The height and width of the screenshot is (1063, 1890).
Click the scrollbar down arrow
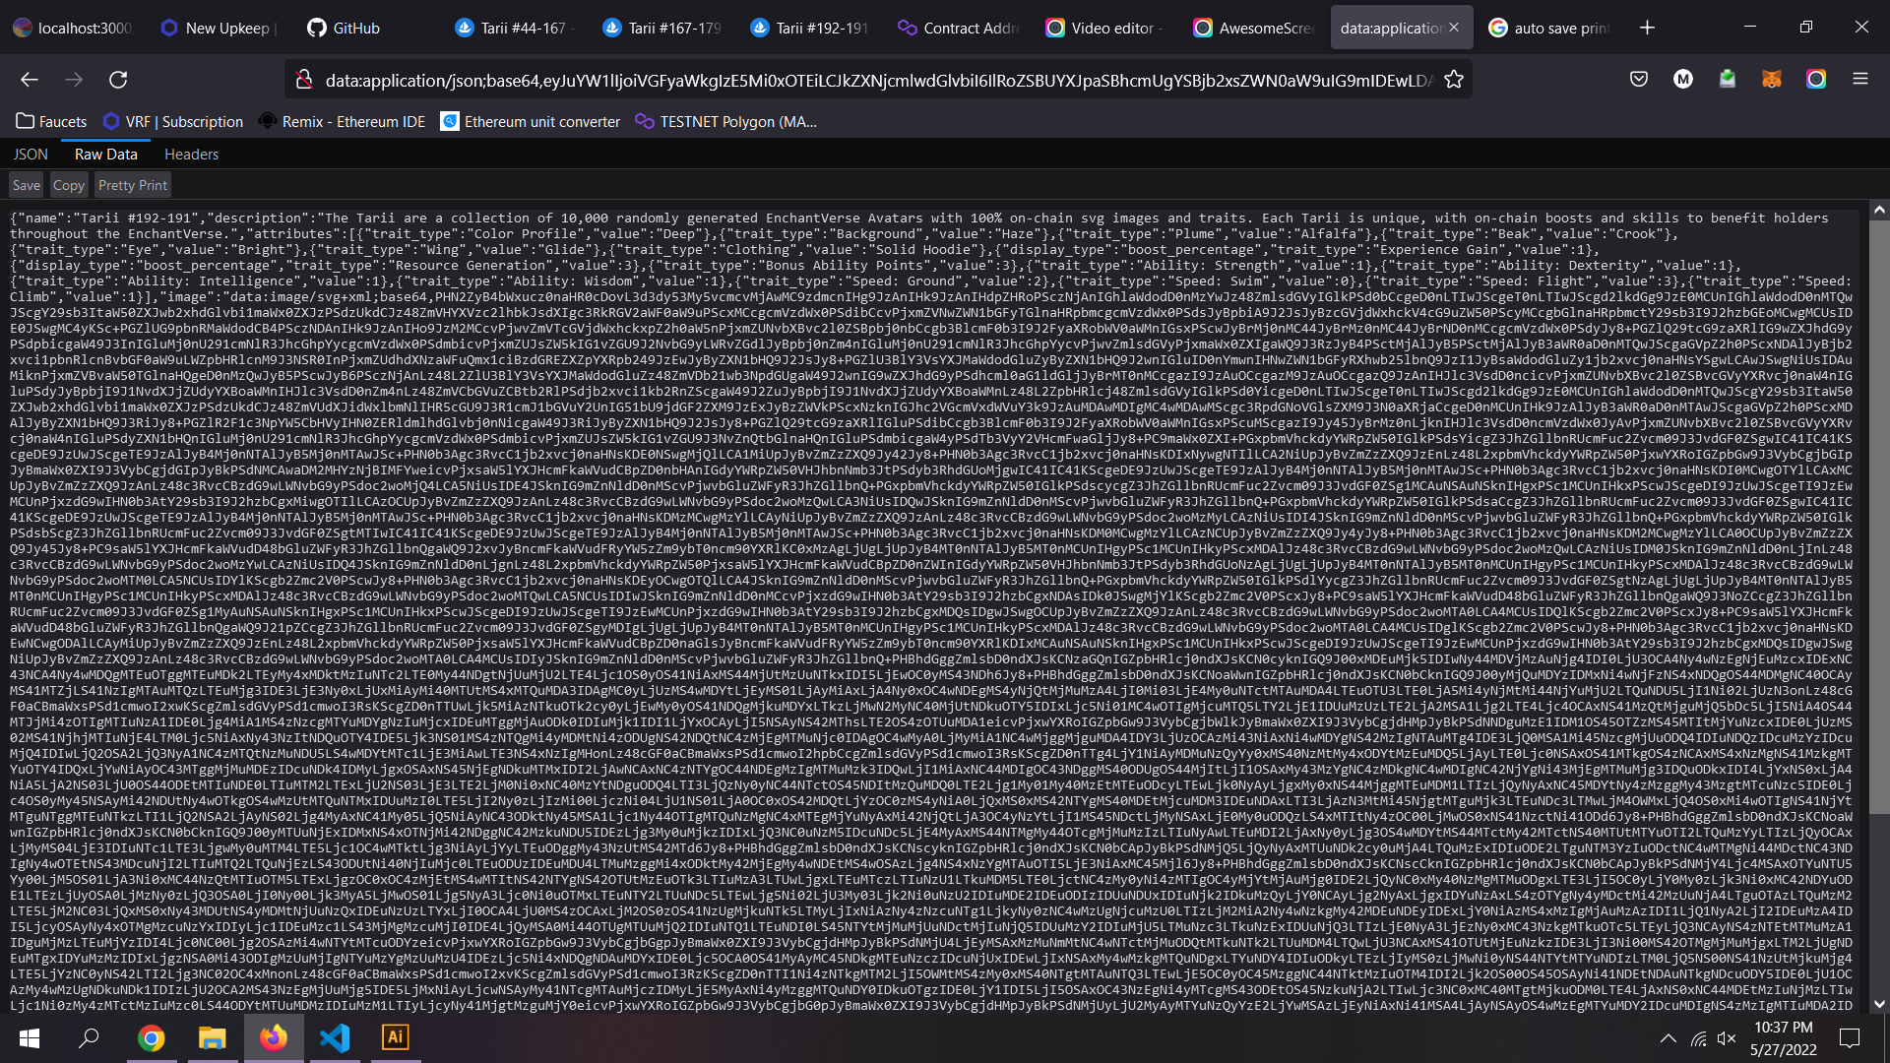1879,1005
